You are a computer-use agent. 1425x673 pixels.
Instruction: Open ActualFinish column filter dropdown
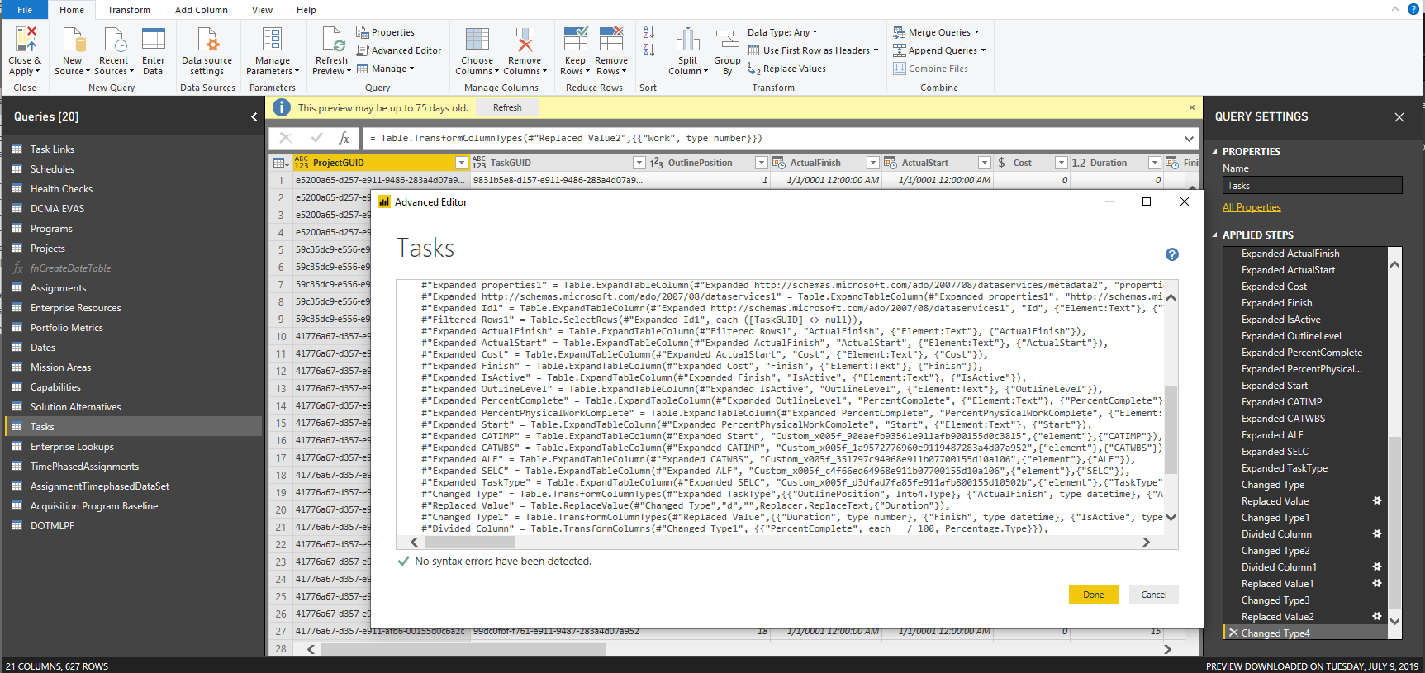click(x=872, y=163)
